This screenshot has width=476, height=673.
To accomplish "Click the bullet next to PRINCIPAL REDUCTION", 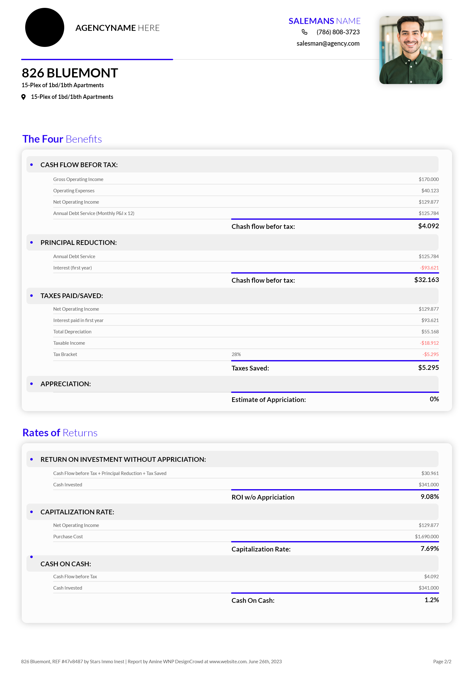I will (31, 242).
